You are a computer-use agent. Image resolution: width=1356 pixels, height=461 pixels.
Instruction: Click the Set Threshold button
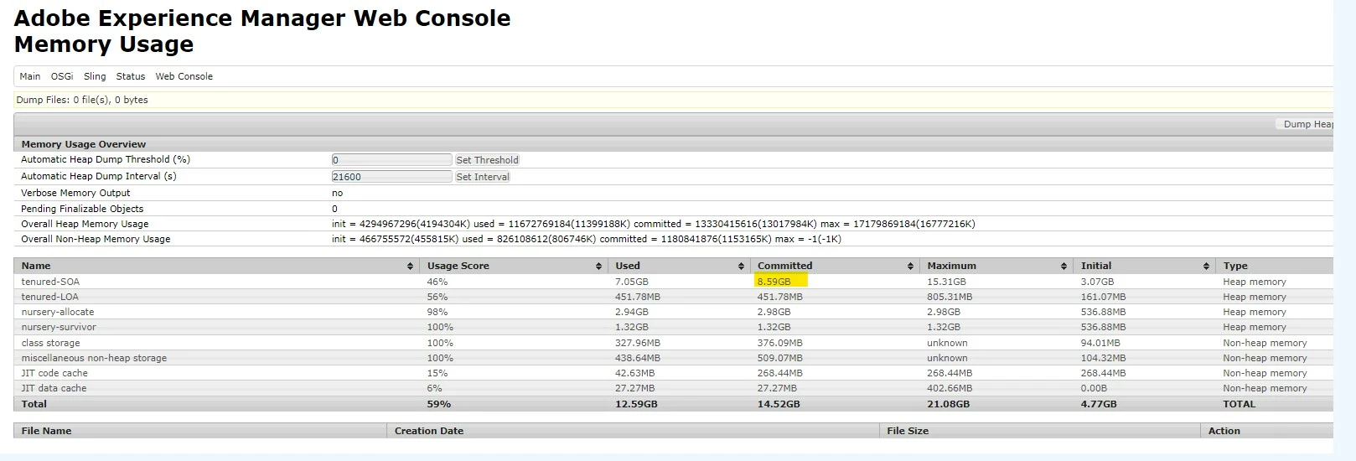tap(487, 160)
